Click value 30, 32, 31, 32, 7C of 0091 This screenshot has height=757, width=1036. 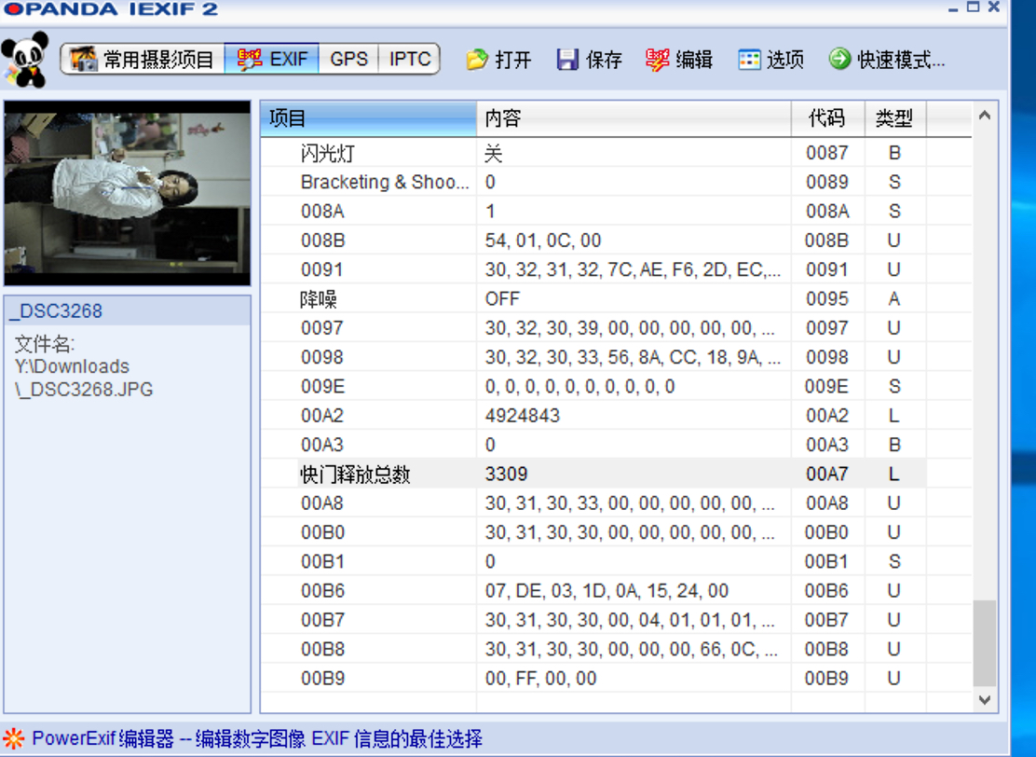[633, 269]
